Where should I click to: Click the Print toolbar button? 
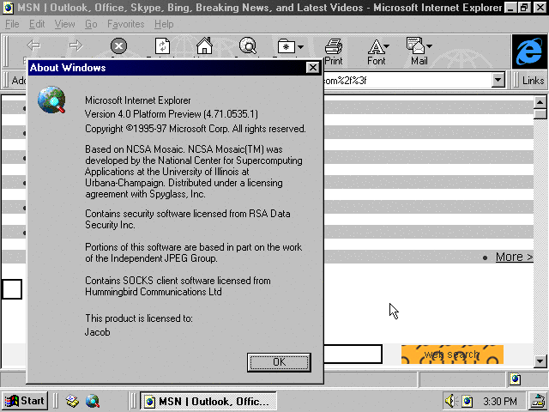point(334,51)
